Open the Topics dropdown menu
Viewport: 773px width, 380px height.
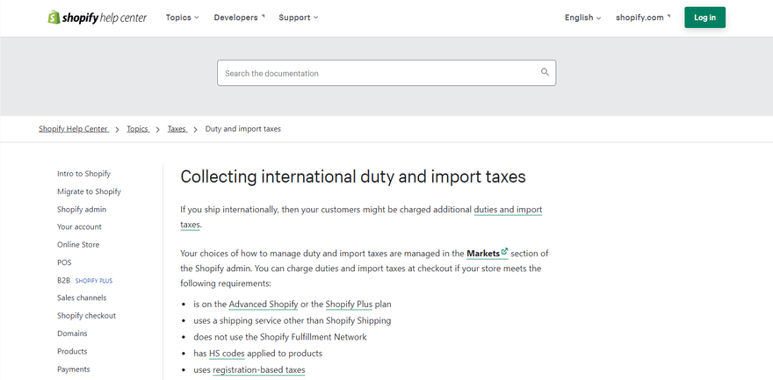click(x=182, y=18)
